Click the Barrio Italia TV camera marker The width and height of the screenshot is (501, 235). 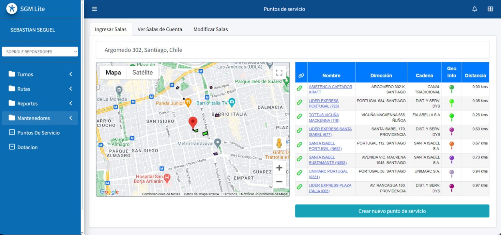point(232,102)
